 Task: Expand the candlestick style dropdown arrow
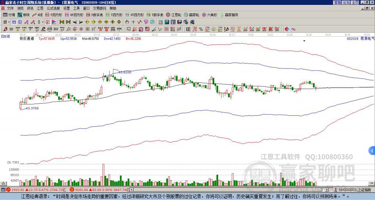pos(43,22)
